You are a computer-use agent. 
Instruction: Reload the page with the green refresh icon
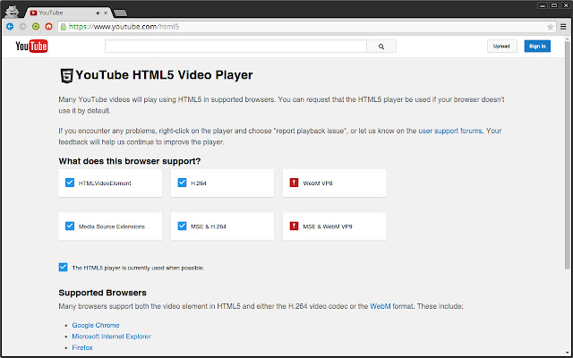pyautogui.click(x=36, y=26)
